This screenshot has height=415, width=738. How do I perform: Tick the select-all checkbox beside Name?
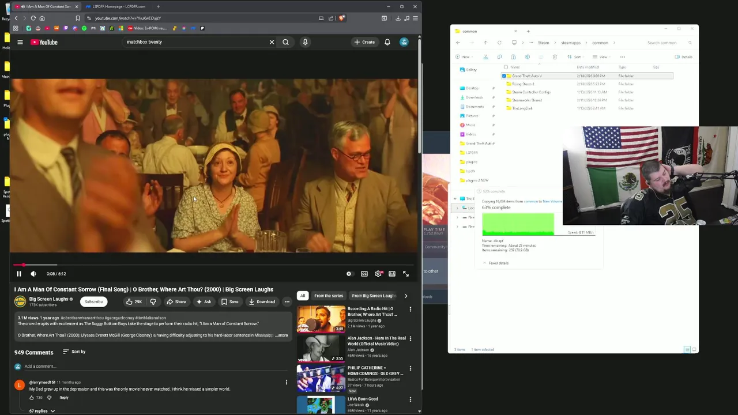506,67
